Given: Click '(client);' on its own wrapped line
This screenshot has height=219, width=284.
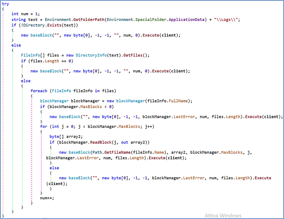Looking at the screenshot, I should pyautogui.click(x=57, y=184).
